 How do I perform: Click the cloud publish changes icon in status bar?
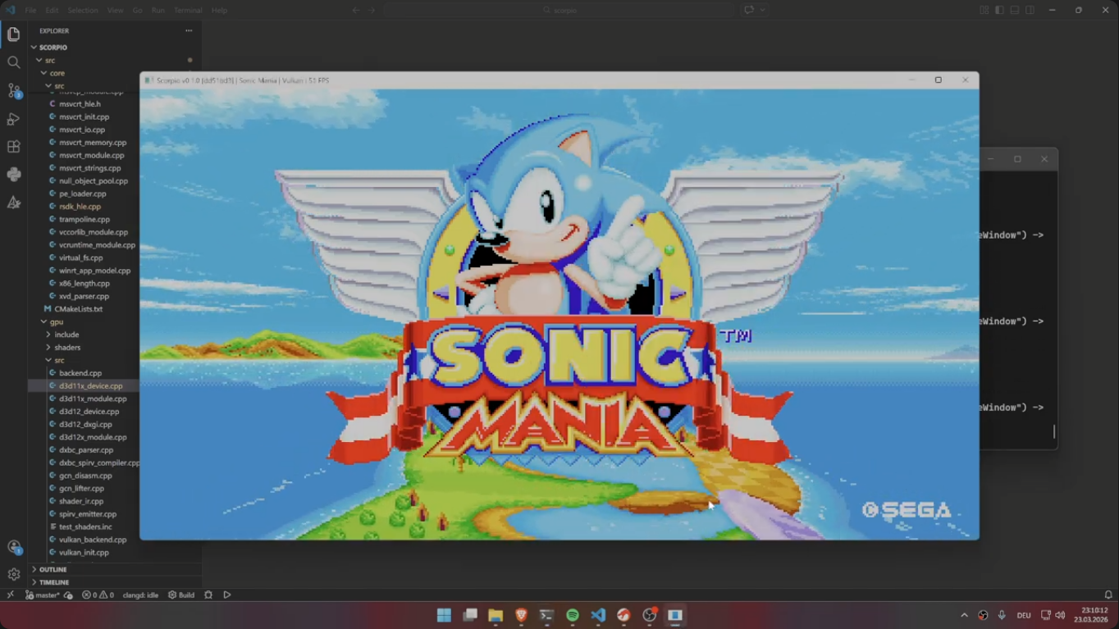click(68, 595)
